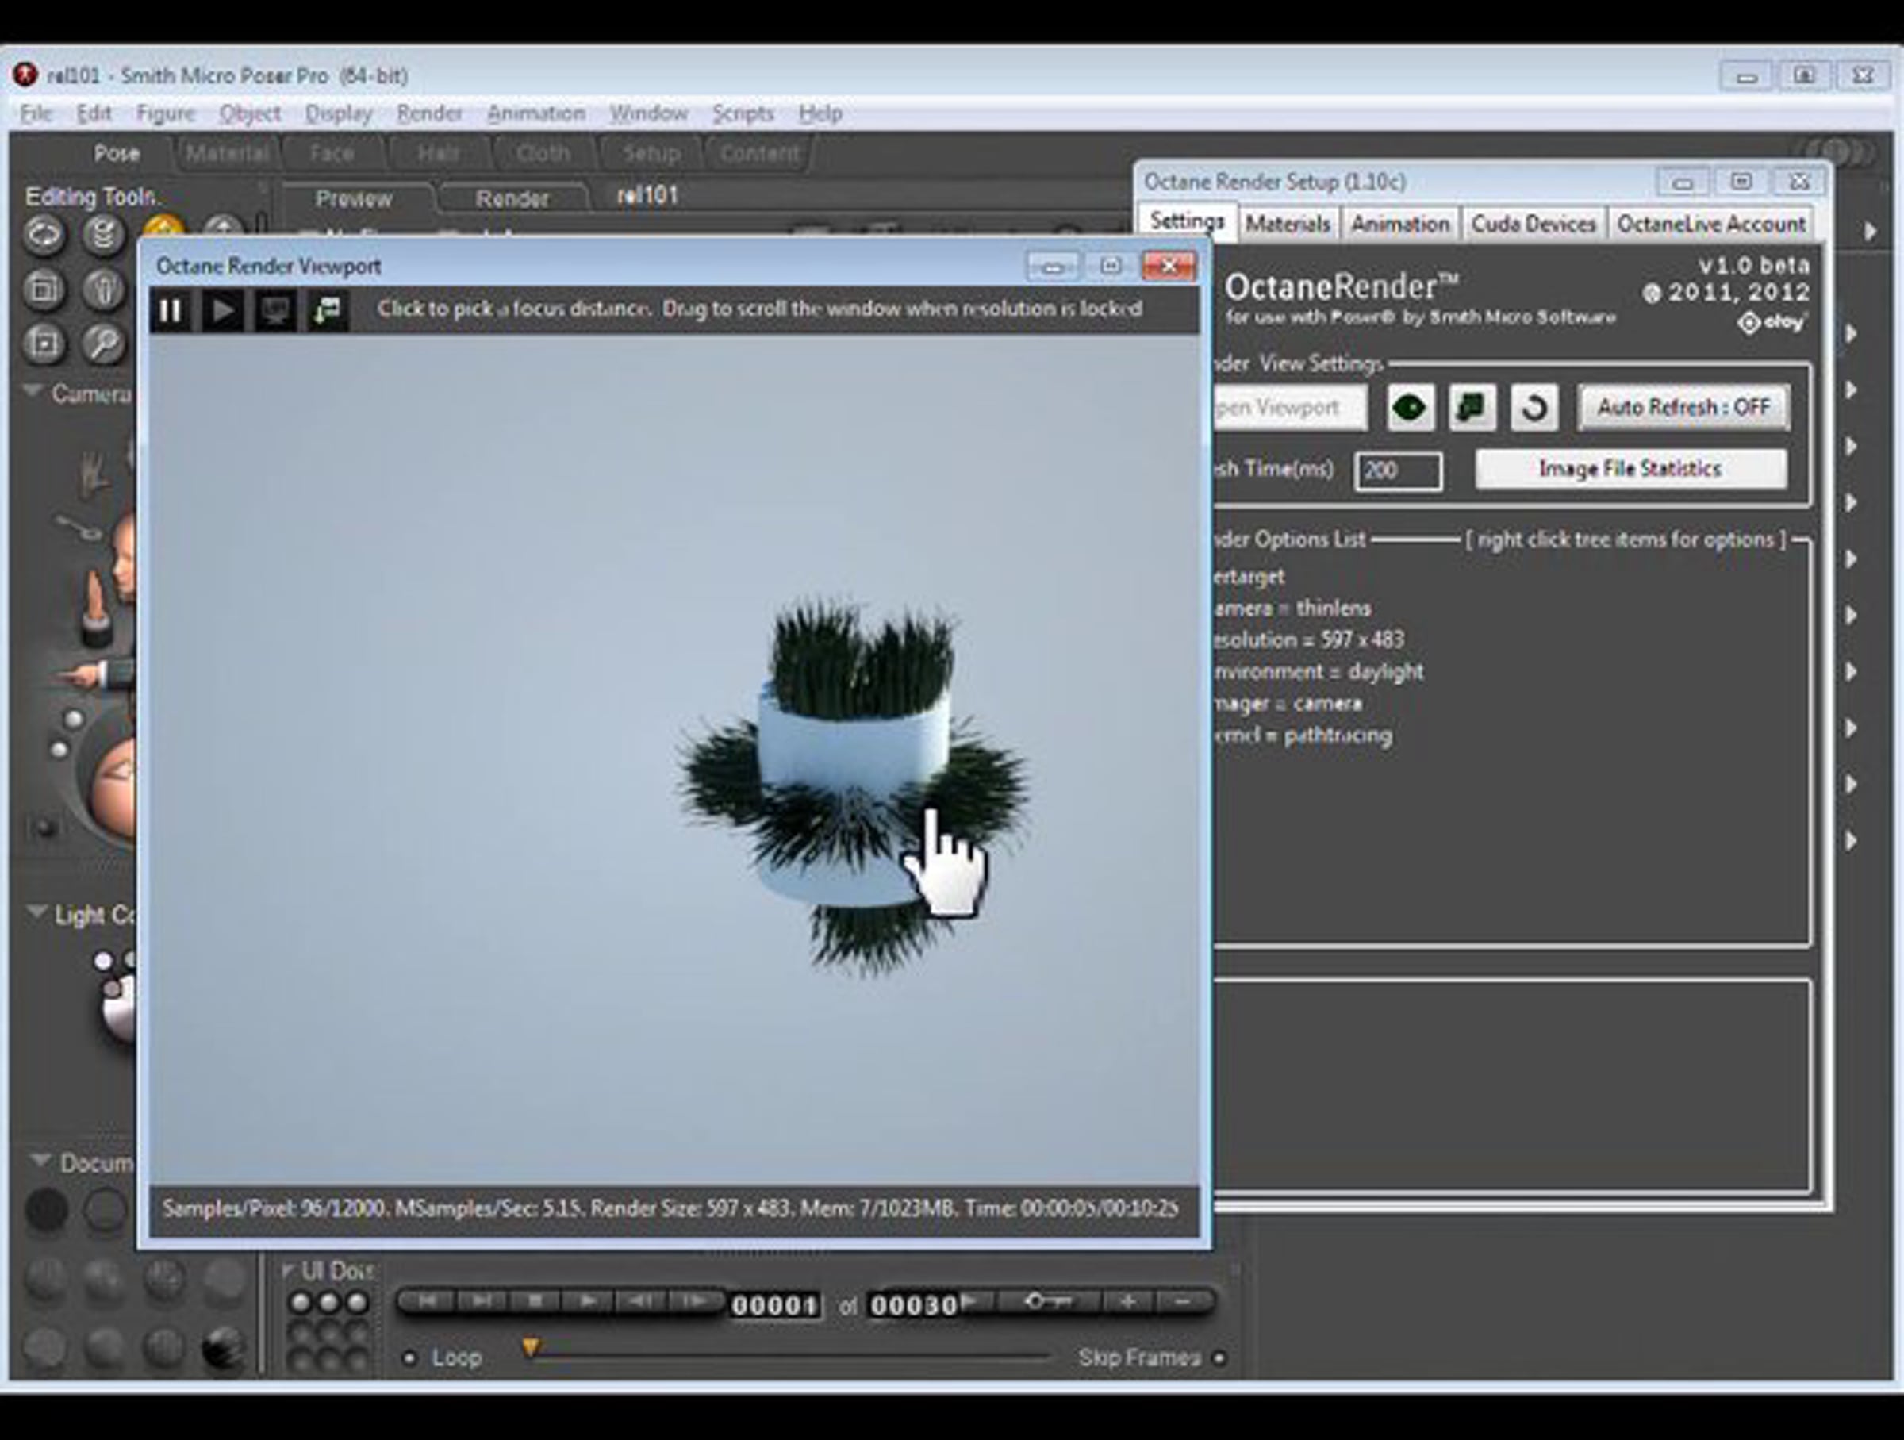Click the grey hand icon in Camera Controls
The width and height of the screenshot is (1904, 1440).
[x=93, y=474]
